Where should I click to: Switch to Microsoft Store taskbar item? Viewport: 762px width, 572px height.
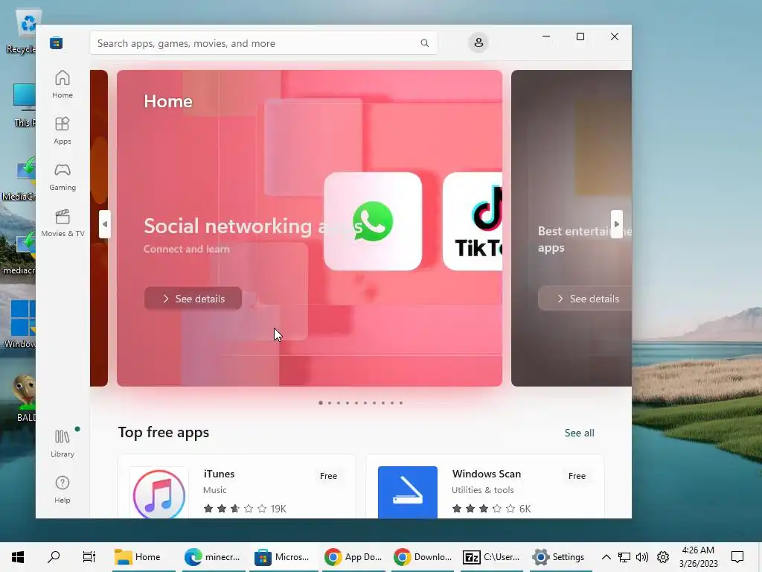pyautogui.click(x=283, y=557)
